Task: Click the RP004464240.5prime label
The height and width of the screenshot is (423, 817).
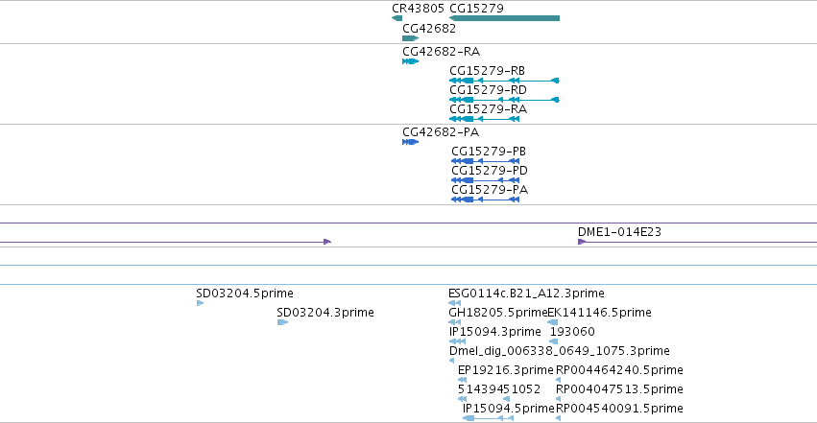Action: (619, 370)
